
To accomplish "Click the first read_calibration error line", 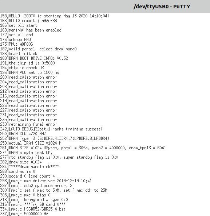I will [x=28, y=77].
